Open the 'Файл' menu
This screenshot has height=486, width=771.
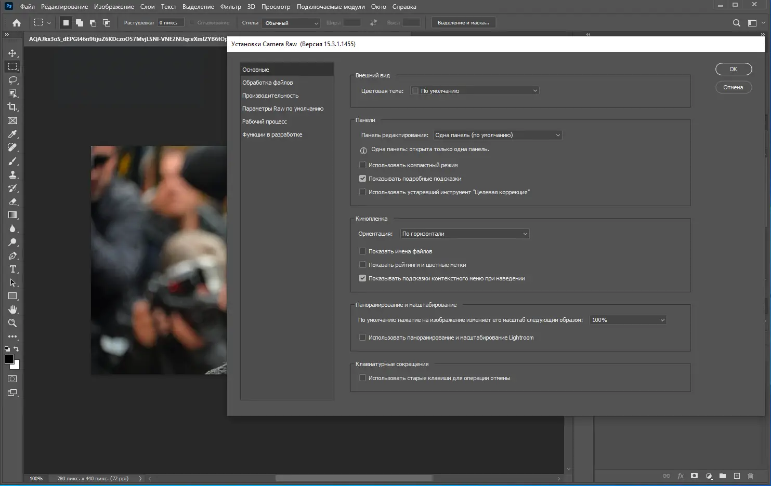28,7
